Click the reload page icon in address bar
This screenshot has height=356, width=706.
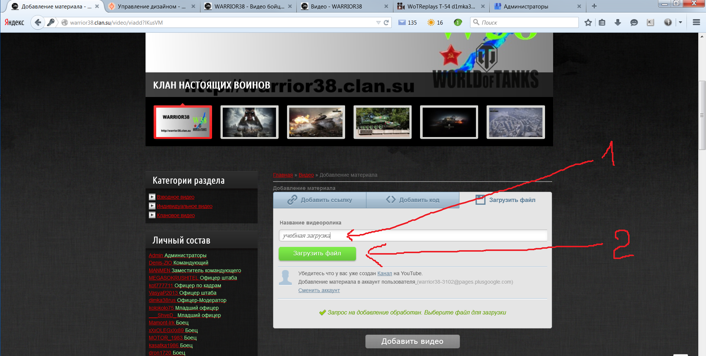tap(386, 22)
